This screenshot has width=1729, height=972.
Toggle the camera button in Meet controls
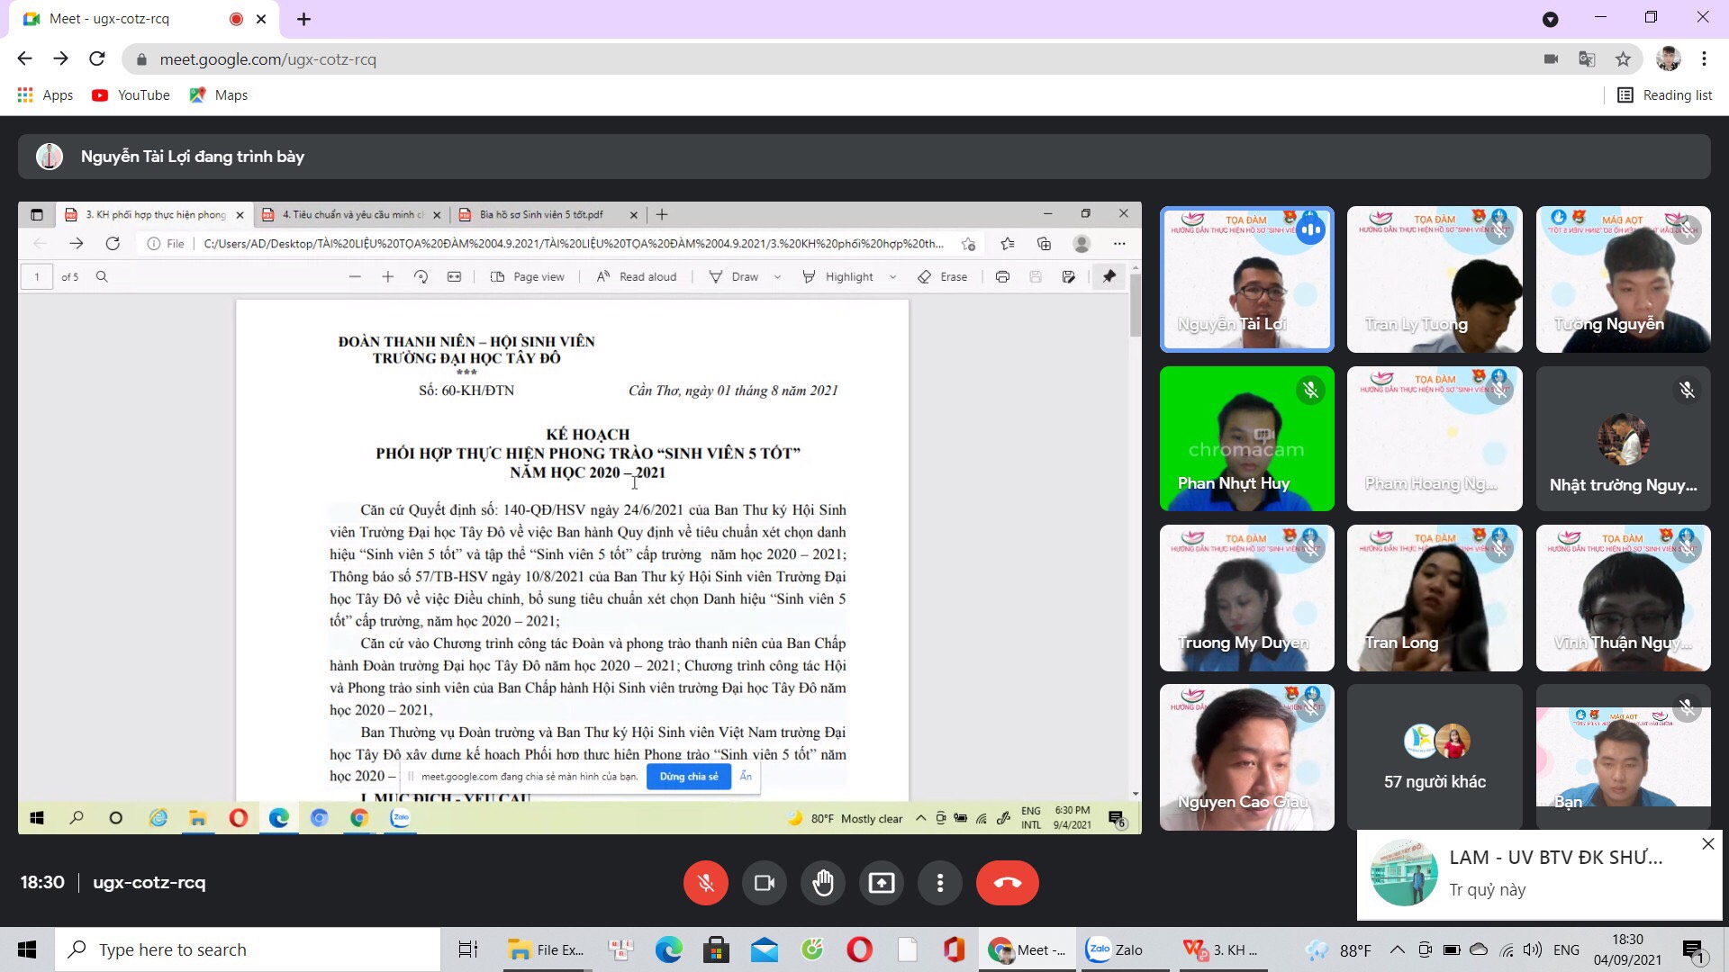[x=765, y=883]
